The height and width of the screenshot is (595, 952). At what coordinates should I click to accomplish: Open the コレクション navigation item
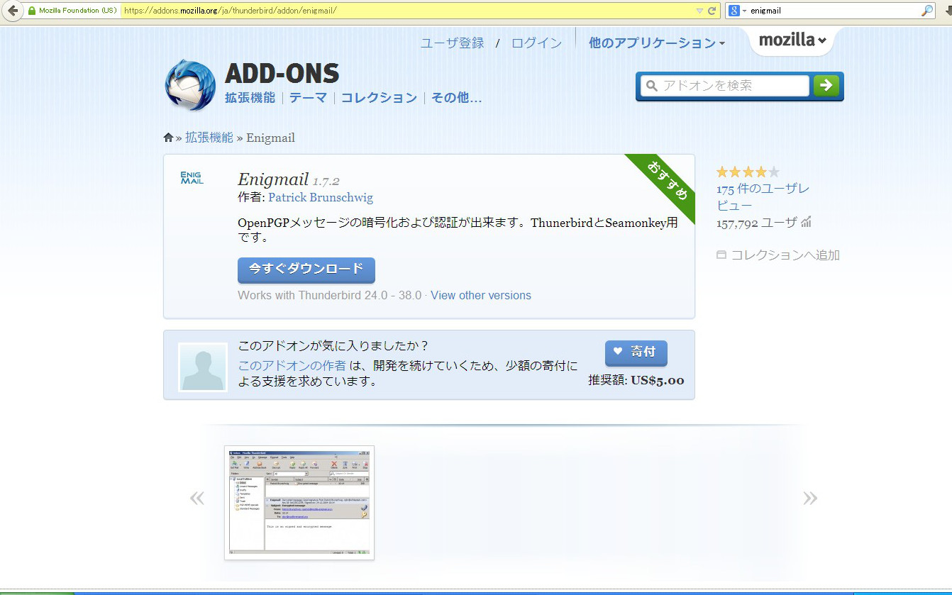[x=379, y=98]
